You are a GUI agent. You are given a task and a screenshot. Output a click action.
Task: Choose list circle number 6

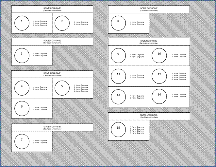tap(22, 108)
